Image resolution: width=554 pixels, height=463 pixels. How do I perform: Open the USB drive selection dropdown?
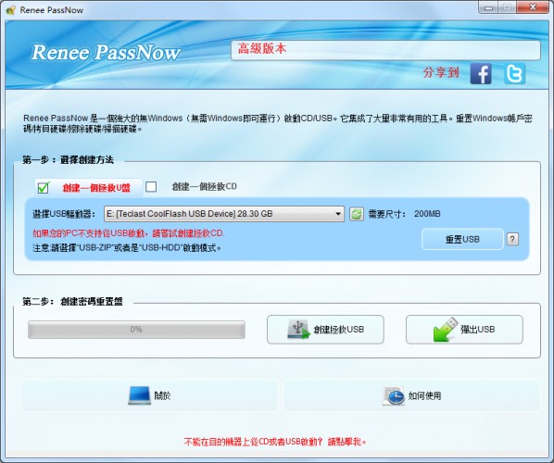pos(224,214)
